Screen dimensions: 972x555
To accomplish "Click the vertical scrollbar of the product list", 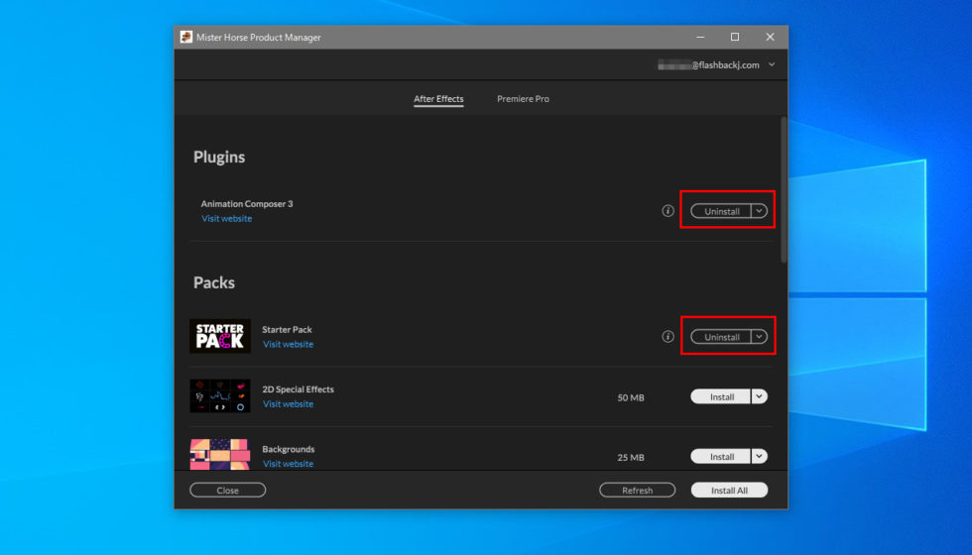I will click(x=784, y=188).
